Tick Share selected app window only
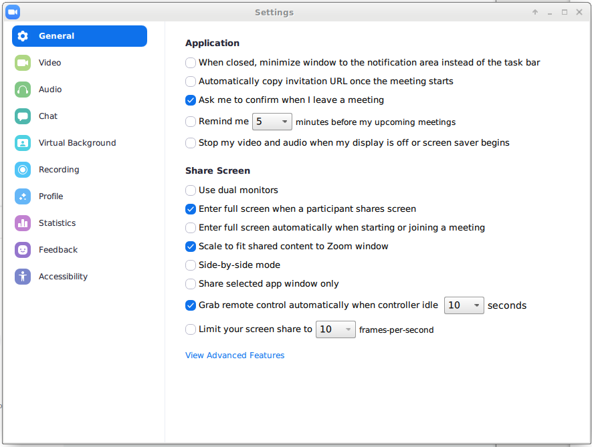 (x=191, y=284)
